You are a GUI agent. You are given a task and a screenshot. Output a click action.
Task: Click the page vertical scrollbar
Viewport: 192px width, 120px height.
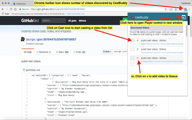[x=191, y=27]
